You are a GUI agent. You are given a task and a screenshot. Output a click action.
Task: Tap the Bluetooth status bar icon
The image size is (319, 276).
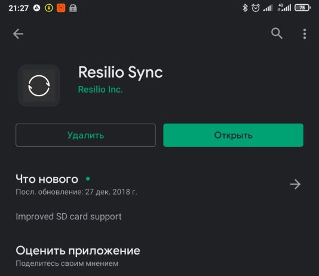[245, 8]
